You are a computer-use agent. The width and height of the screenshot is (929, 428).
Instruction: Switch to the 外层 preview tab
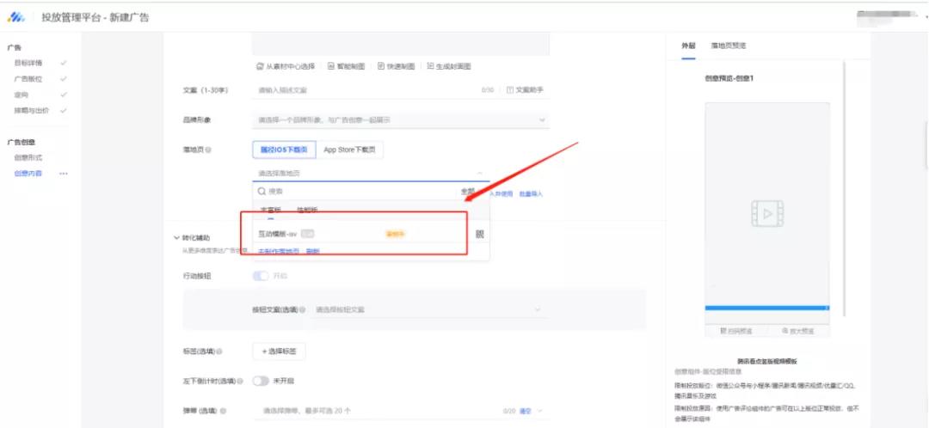click(x=688, y=46)
